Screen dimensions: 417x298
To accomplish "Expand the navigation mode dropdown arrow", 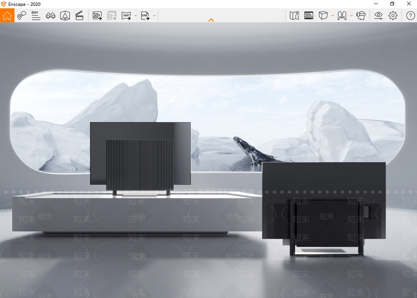I will point(351,16).
